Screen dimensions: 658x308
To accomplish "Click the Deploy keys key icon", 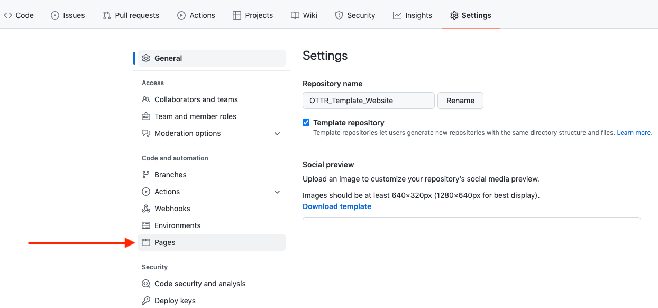I will click(x=146, y=301).
